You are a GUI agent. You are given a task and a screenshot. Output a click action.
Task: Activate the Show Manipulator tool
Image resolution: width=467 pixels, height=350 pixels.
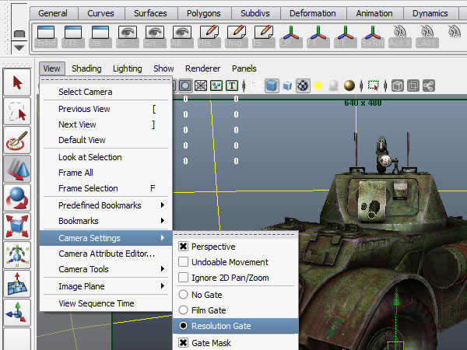17,313
